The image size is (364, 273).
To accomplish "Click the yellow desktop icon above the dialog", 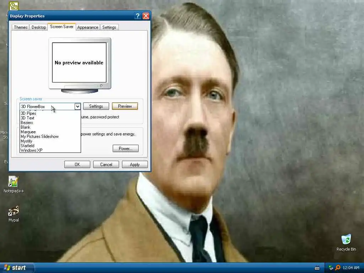I will (x=14, y=6).
